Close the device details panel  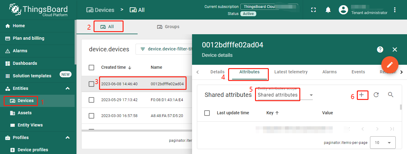(x=395, y=50)
